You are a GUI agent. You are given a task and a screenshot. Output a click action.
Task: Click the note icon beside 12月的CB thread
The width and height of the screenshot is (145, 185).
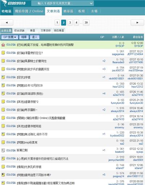coord(3,85)
